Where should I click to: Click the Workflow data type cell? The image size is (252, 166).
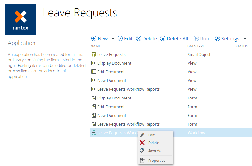(x=196, y=133)
